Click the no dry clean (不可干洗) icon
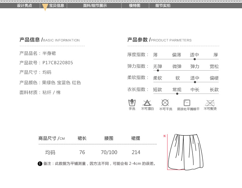 (165, 103)
